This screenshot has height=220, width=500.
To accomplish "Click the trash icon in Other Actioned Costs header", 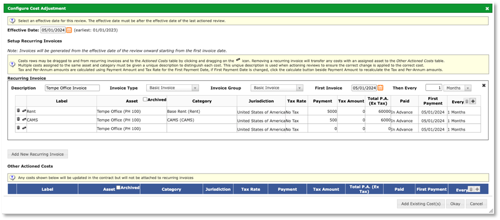I will (471, 189).
